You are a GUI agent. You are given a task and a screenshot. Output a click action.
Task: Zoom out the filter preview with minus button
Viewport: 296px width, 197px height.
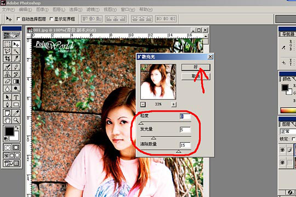(x=143, y=105)
